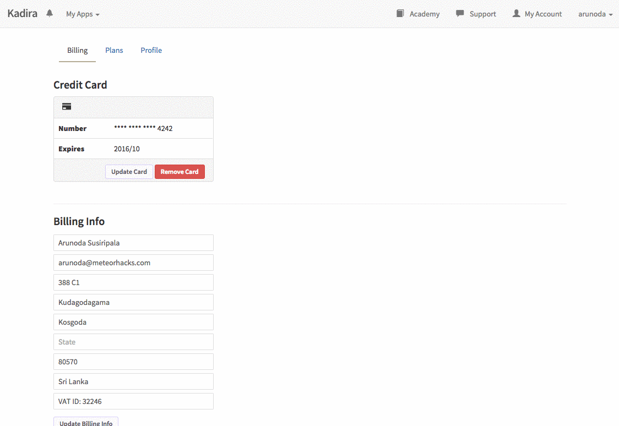
Task: Click the red Remove Card button
Action: pyautogui.click(x=180, y=171)
